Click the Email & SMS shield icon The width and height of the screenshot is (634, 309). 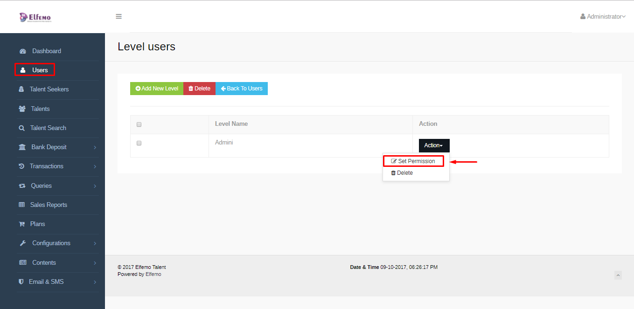21,282
